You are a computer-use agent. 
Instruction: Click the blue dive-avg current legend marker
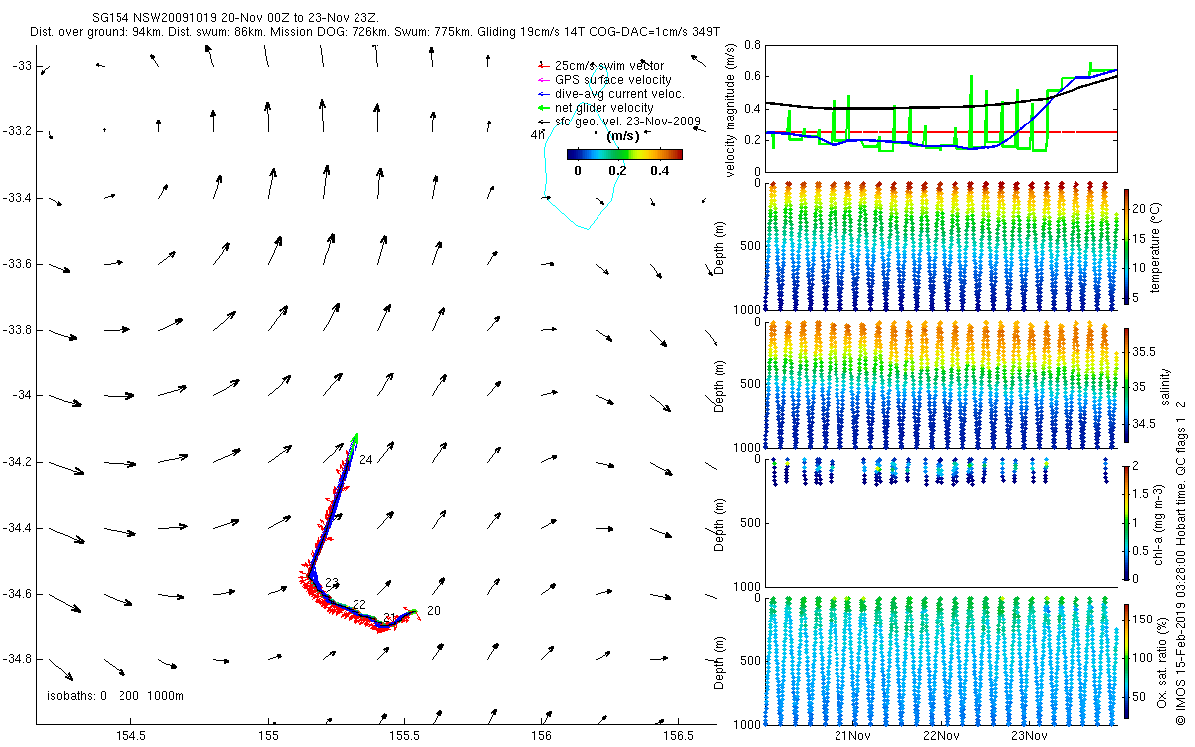pyautogui.click(x=544, y=93)
